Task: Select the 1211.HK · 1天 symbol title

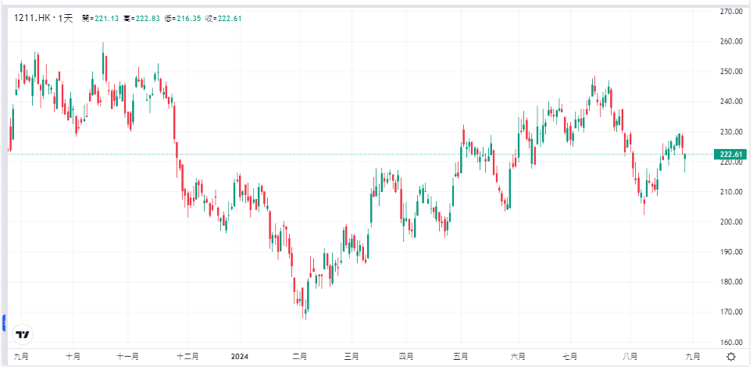Action: point(43,18)
